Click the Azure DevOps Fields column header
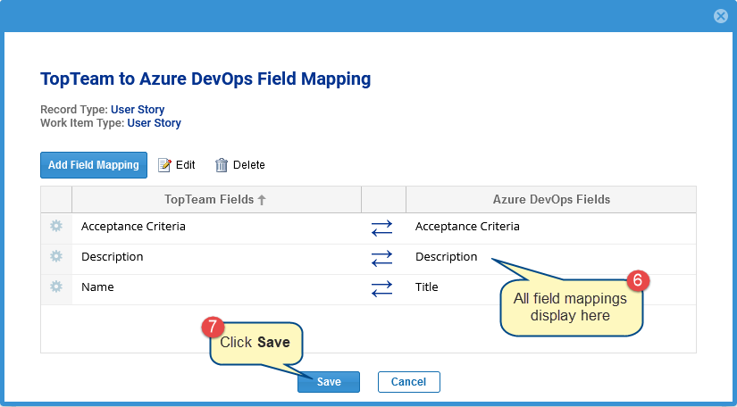This screenshot has height=407, width=737. click(551, 200)
